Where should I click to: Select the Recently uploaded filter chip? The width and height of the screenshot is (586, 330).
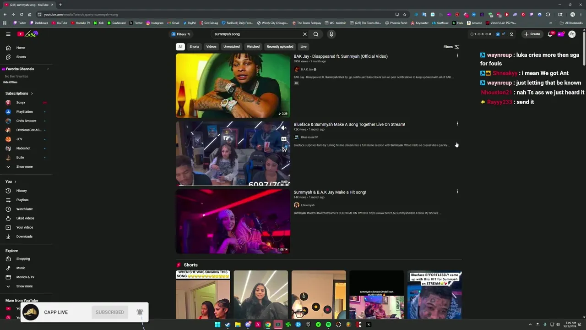pos(280,46)
